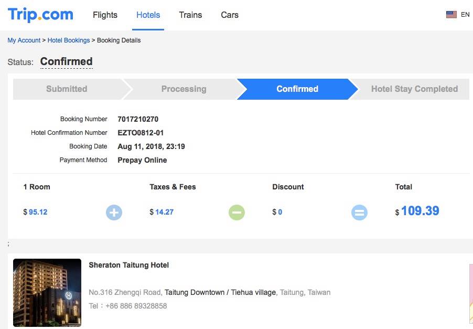Open the EN language selector
Image resolution: width=473 pixels, height=329 pixels.
(465, 15)
